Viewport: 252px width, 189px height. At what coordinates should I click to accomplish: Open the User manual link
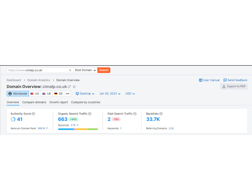[209, 80]
